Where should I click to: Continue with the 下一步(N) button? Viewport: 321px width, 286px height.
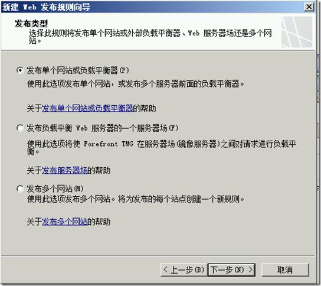coord(231,269)
